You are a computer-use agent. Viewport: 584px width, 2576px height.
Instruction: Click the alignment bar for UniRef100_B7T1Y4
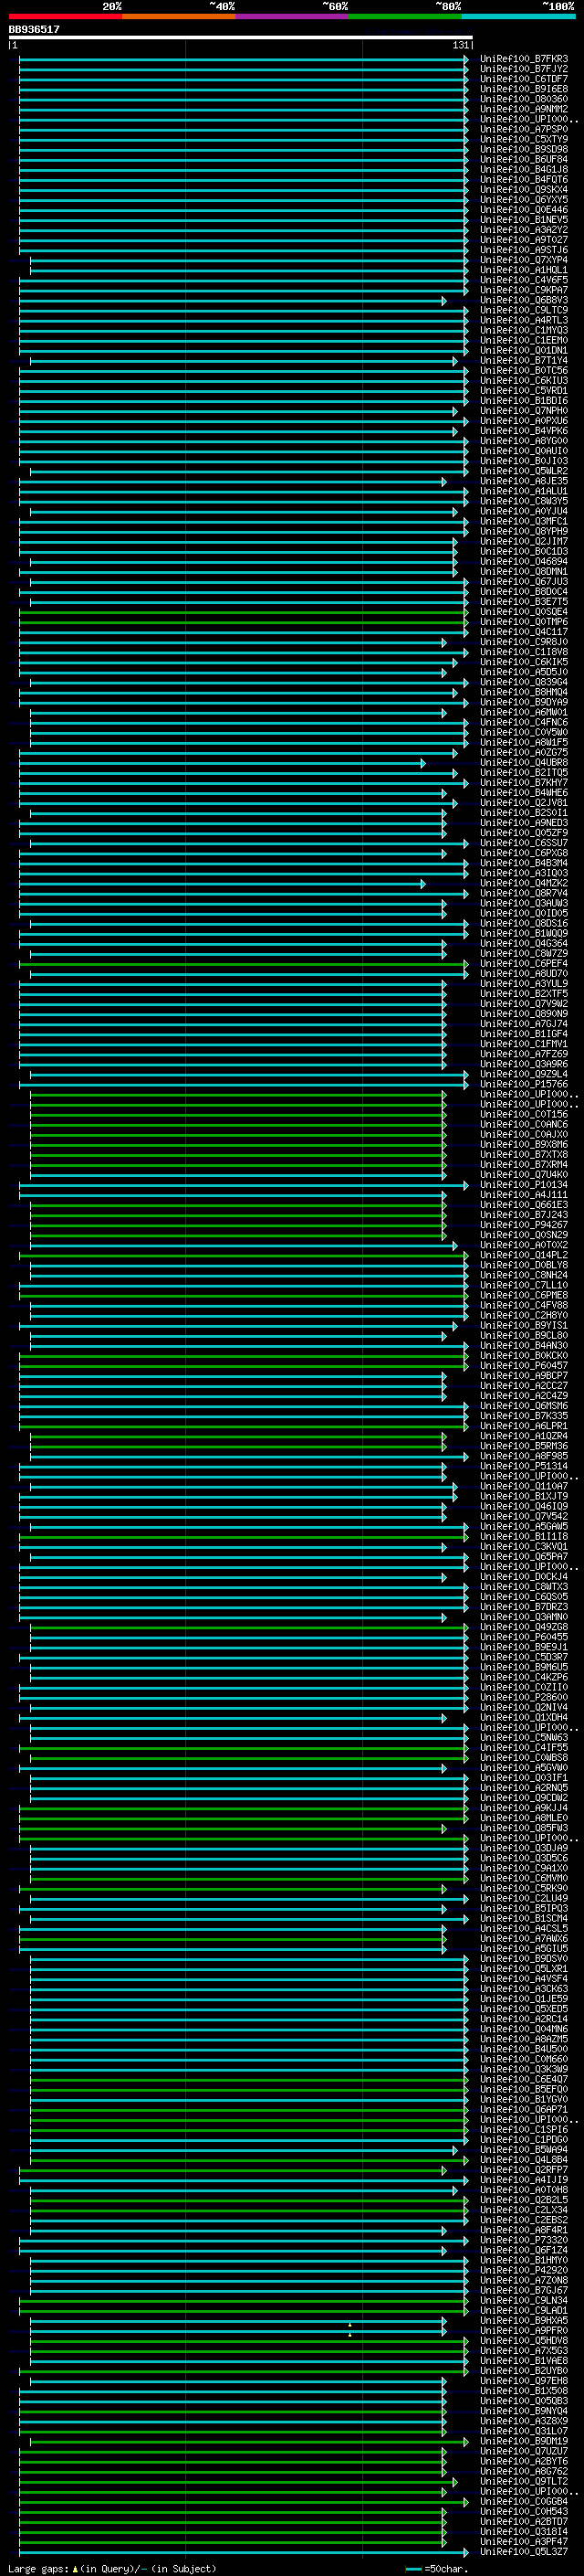coord(240,361)
